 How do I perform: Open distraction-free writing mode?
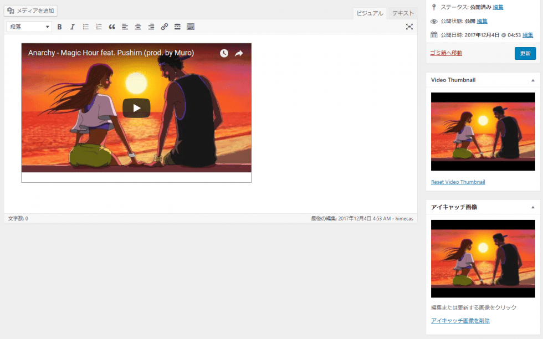[409, 26]
